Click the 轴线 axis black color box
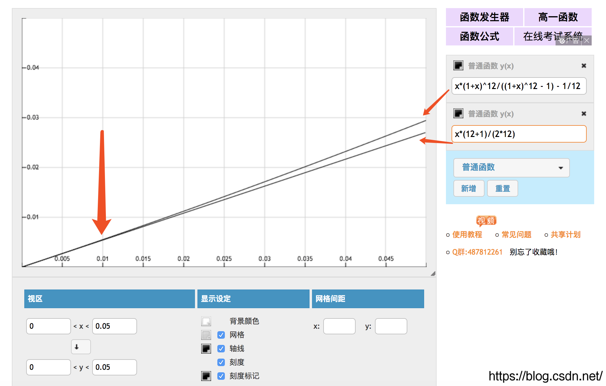The width and height of the screenshot is (606, 386). click(206, 349)
